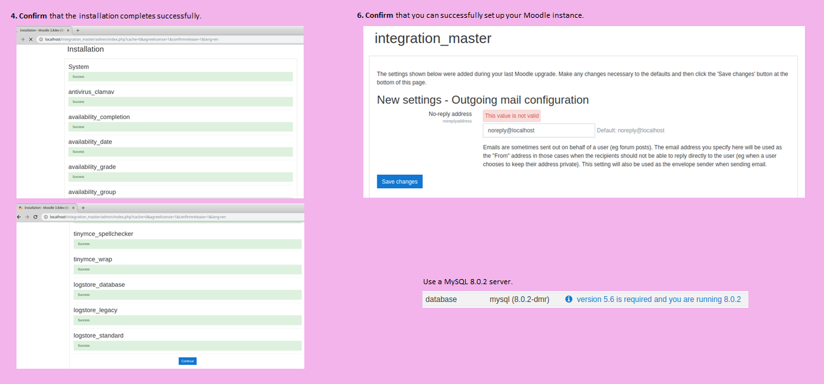The image size is (824, 384).
Task: Click Success bar under logstore_standard
Action: tap(187, 346)
